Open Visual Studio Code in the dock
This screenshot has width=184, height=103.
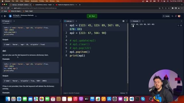(132, 99)
